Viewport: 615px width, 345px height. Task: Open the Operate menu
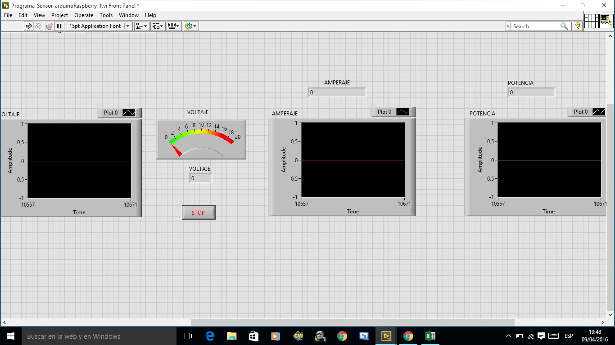(x=84, y=15)
